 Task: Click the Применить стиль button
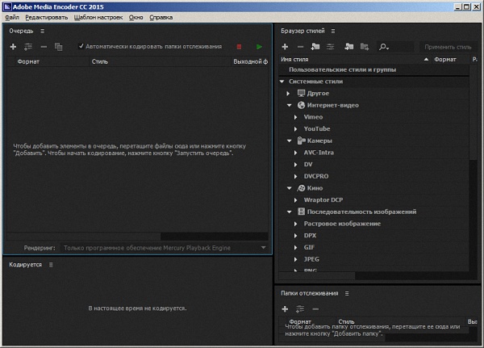(448, 47)
